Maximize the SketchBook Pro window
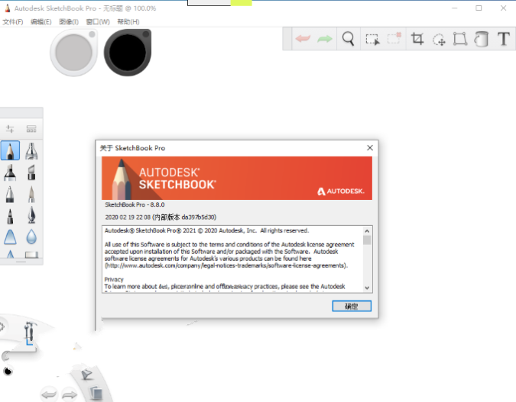The width and height of the screenshot is (516, 402). tap(479, 8)
